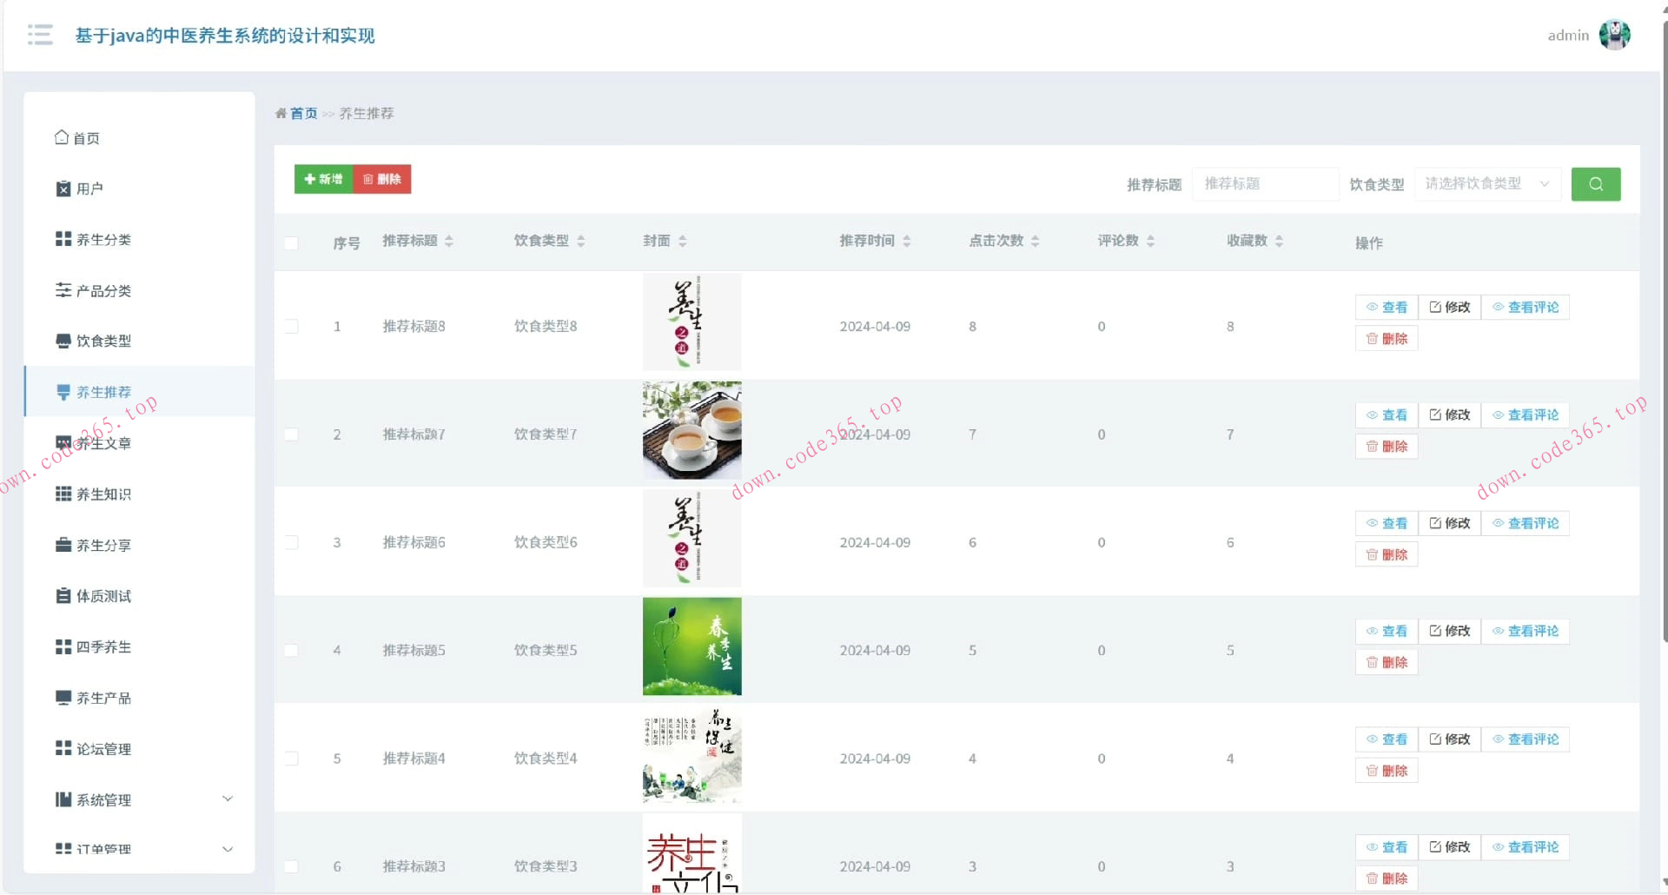Check the row for 推荐标题3
The width and height of the screenshot is (1668, 895).
[x=292, y=866]
